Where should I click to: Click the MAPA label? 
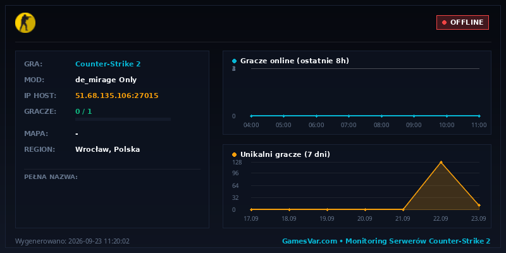coord(36,133)
